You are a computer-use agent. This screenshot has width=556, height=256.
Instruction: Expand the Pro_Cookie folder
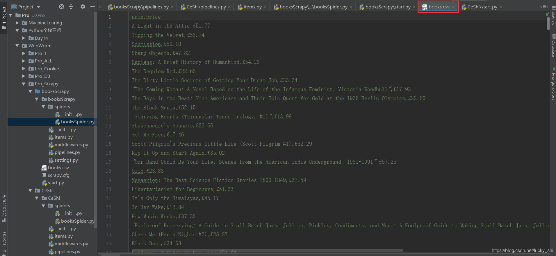click(x=24, y=68)
